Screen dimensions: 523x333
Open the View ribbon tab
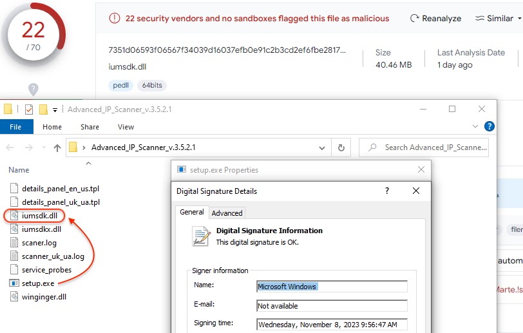point(126,127)
